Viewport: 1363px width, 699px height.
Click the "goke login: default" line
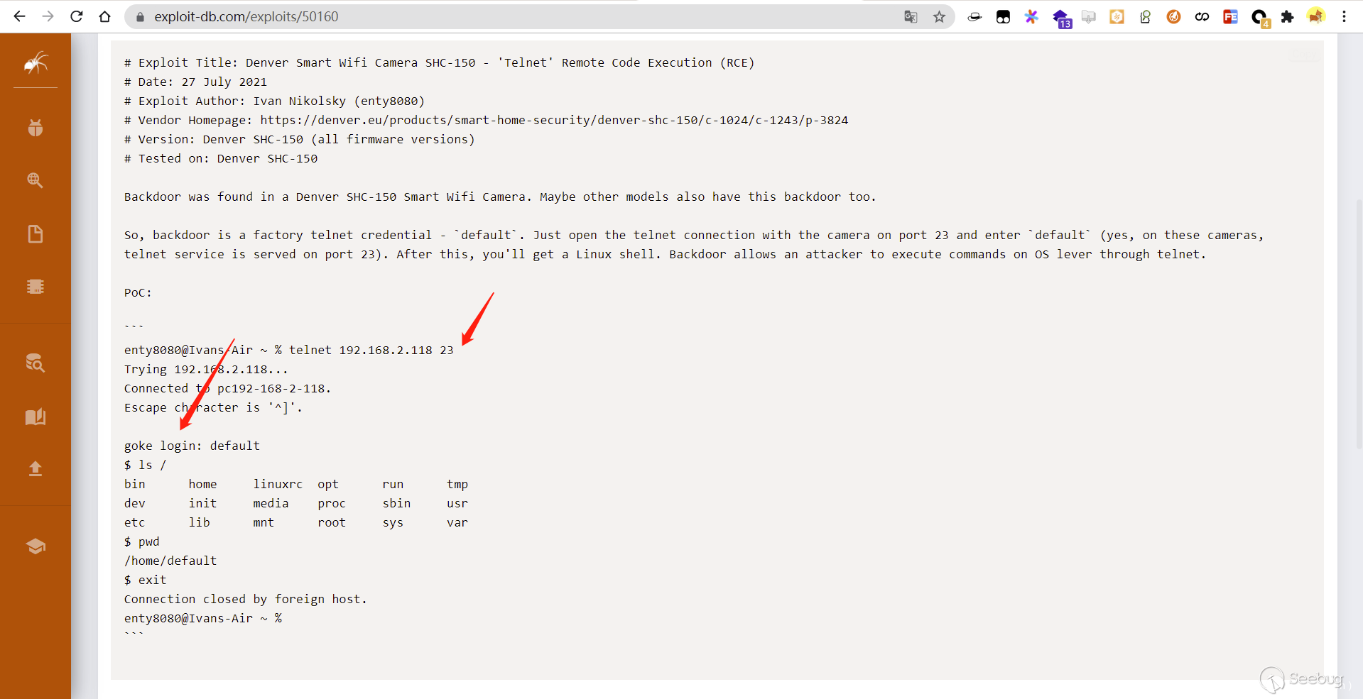(192, 446)
